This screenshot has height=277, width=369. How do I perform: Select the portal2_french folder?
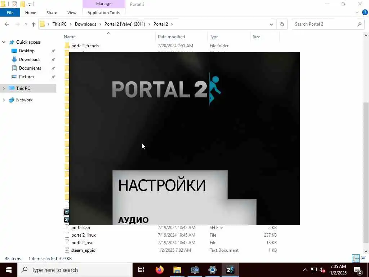click(x=85, y=46)
